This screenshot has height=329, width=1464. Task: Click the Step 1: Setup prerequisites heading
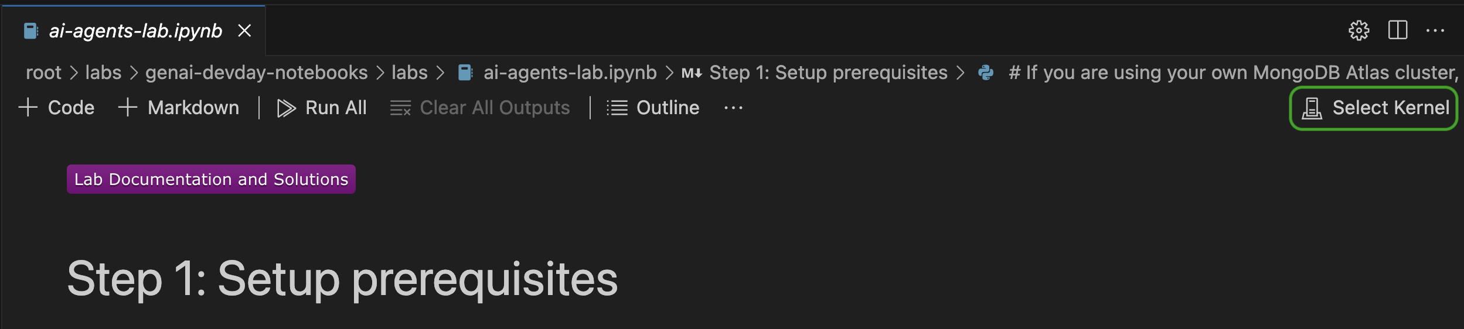(x=342, y=279)
